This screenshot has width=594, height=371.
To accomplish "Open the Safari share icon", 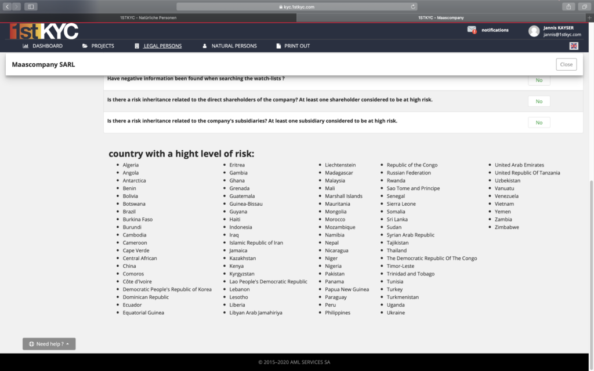I will pos(568,6).
